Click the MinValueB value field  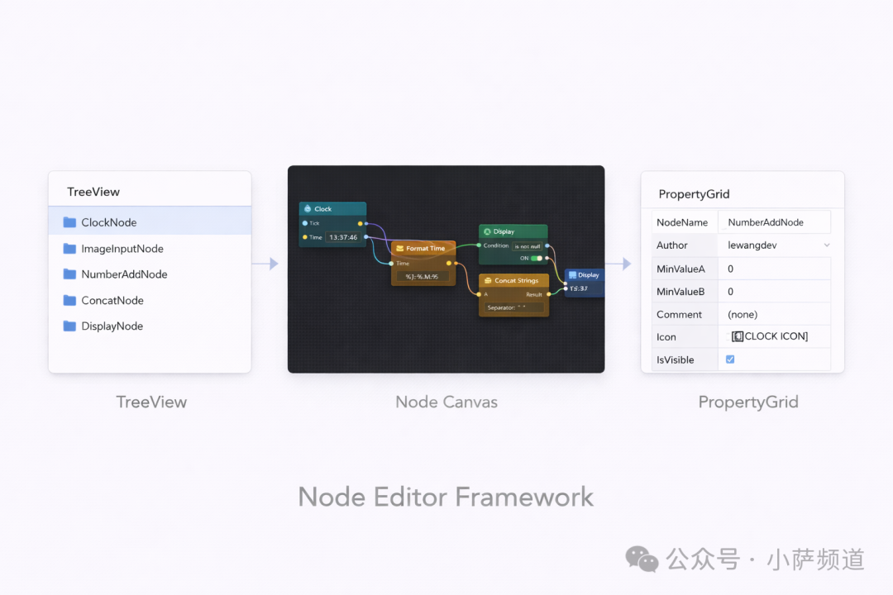tap(775, 292)
